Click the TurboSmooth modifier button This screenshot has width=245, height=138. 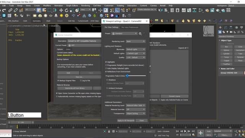pos(83,21)
